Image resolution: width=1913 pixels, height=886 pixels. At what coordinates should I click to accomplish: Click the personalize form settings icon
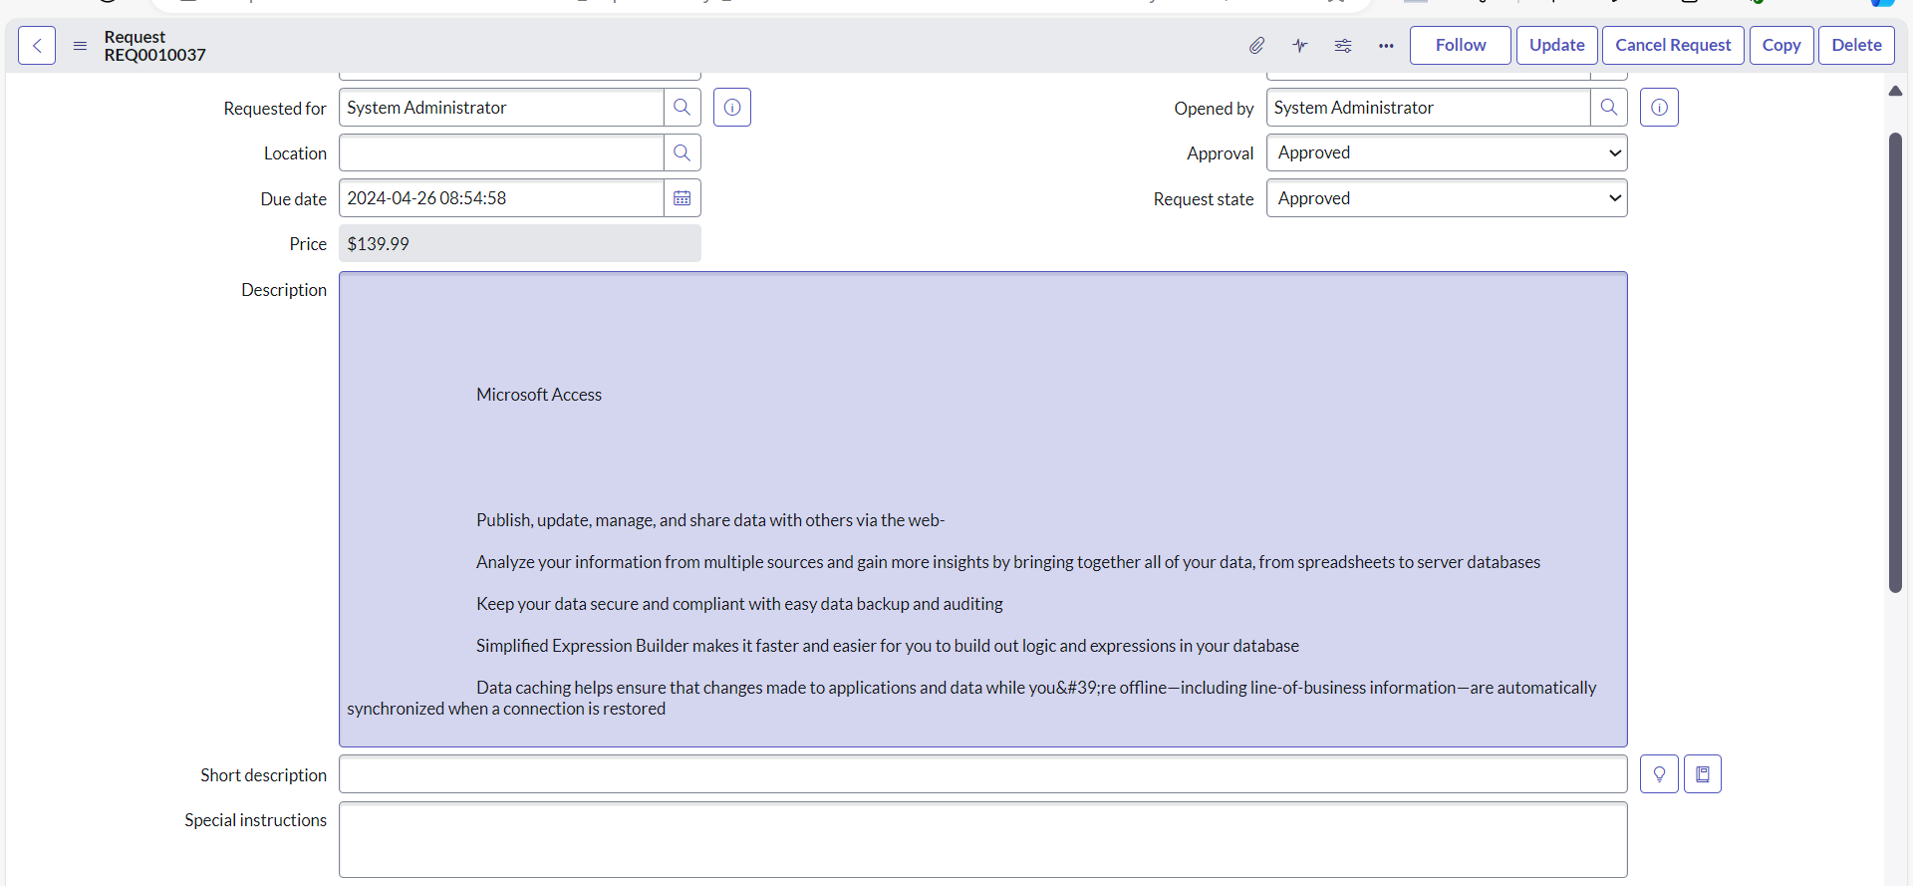pyautogui.click(x=1343, y=46)
